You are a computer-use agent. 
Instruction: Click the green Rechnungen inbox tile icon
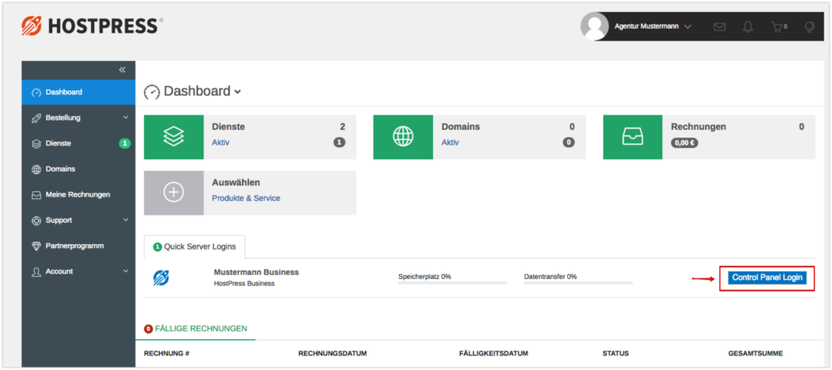tap(632, 137)
